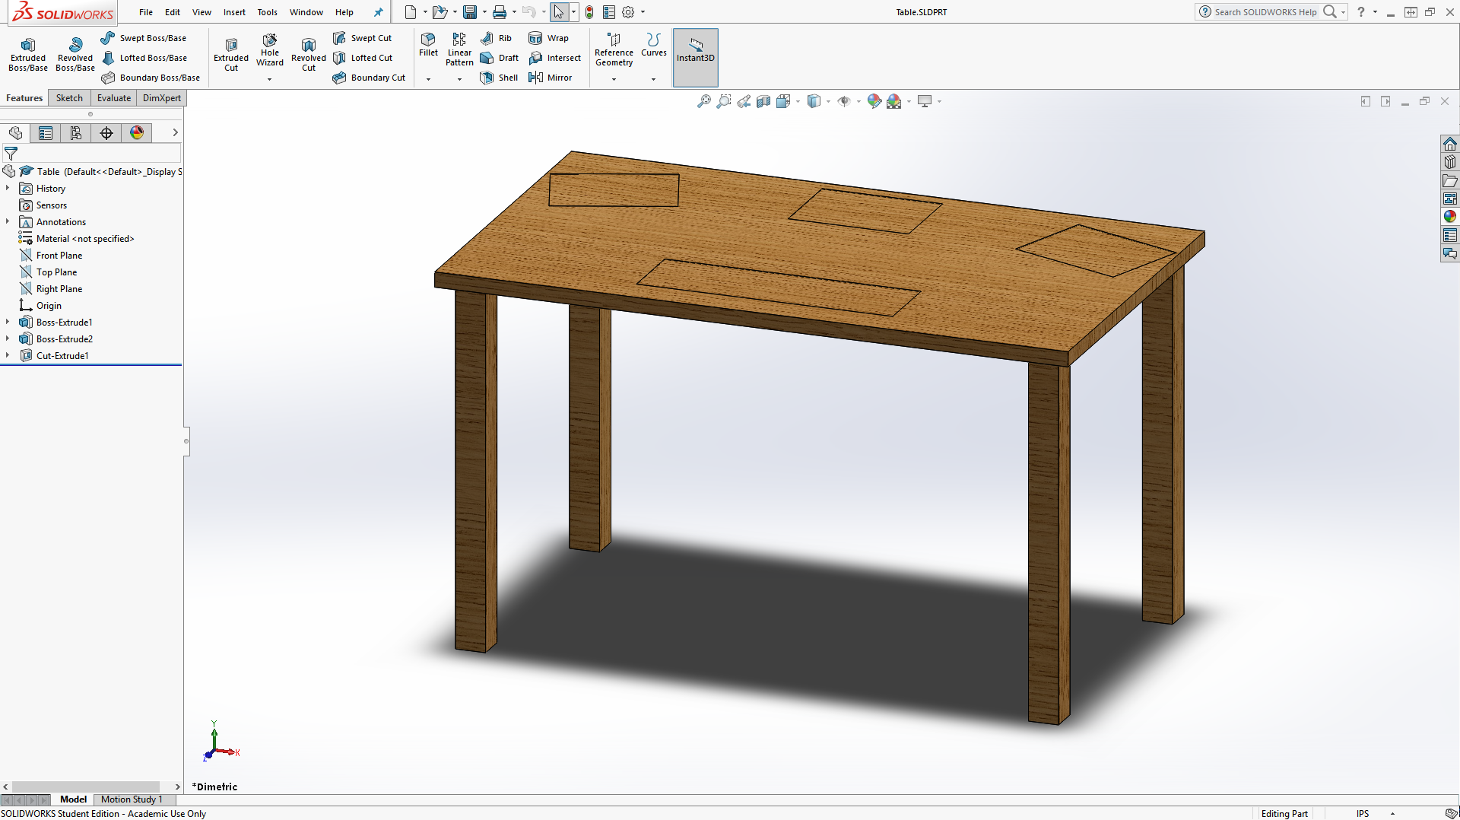Click Zoom to Fit in view toolbar
1460x820 pixels.
point(704,101)
